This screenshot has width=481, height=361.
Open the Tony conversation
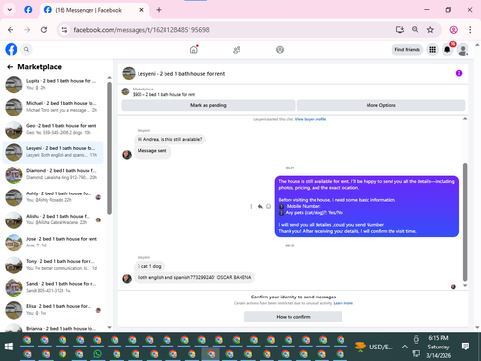pyautogui.click(x=53, y=265)
